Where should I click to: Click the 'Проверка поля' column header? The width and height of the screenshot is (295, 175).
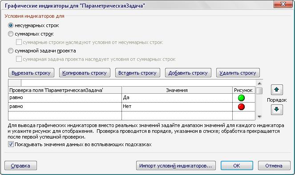(65, 90)
